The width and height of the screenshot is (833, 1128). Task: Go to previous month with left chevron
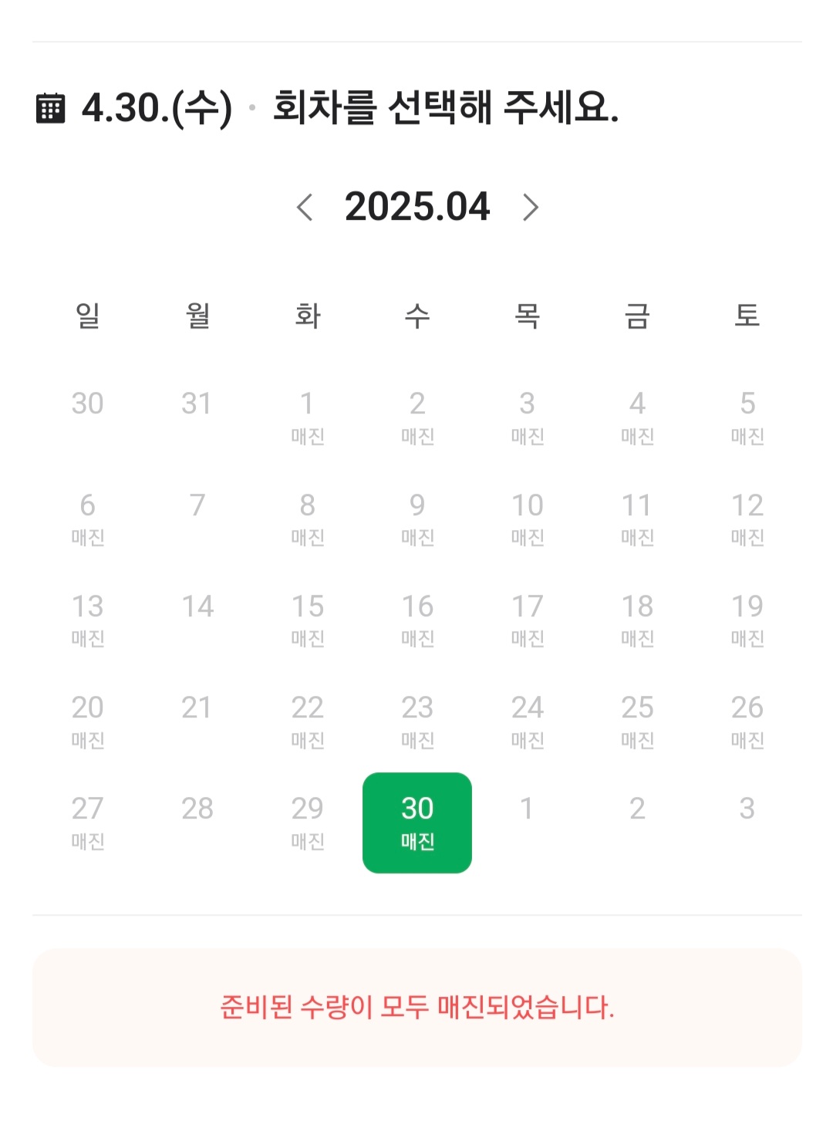point(305,207)
